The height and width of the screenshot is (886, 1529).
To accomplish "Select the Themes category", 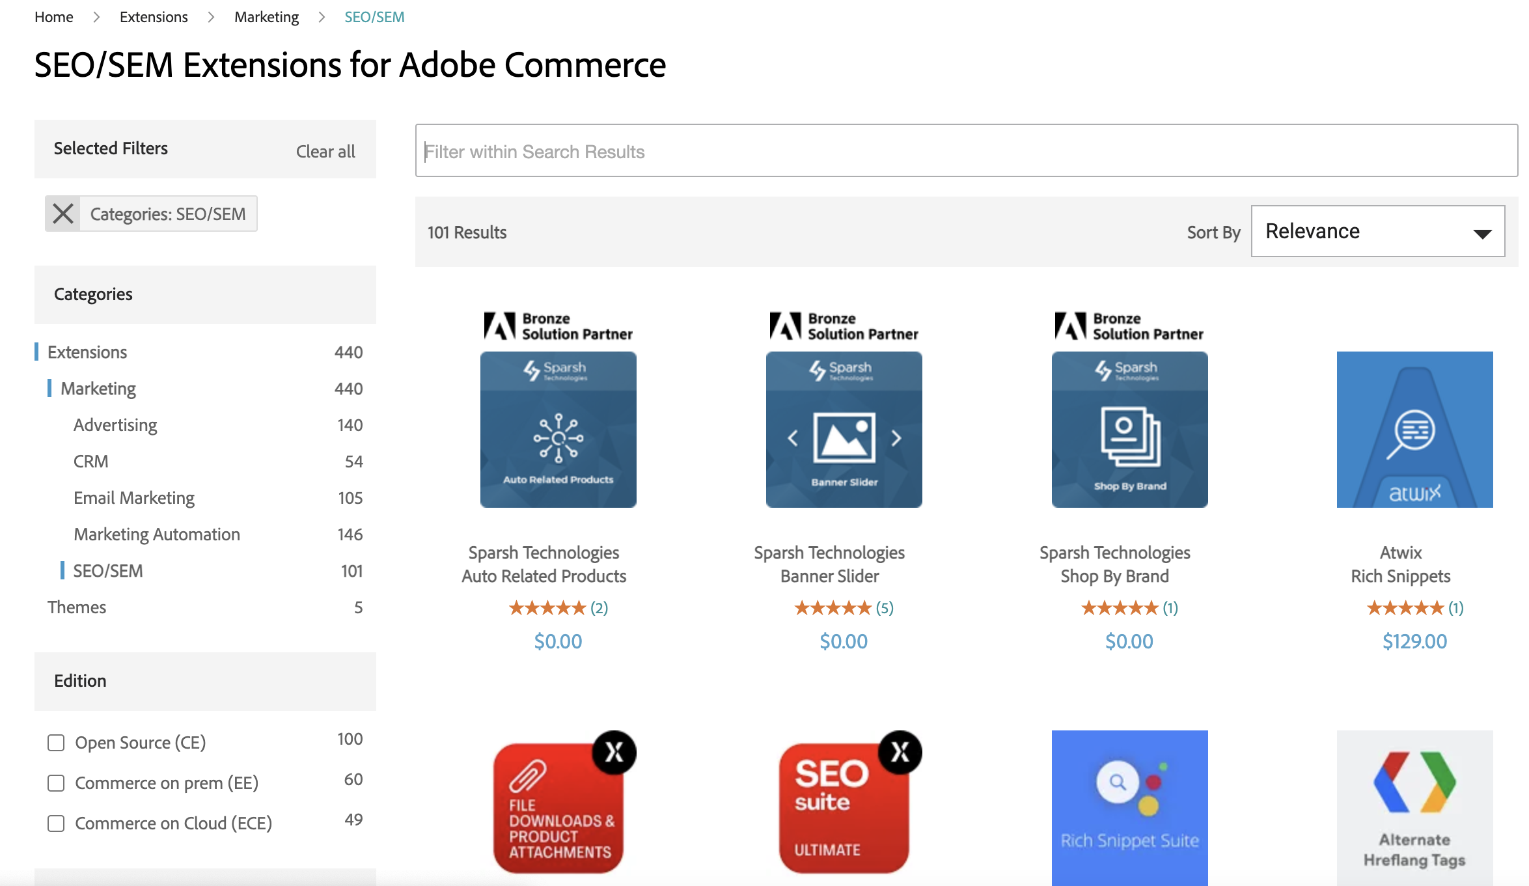I will tap(77, 607).
